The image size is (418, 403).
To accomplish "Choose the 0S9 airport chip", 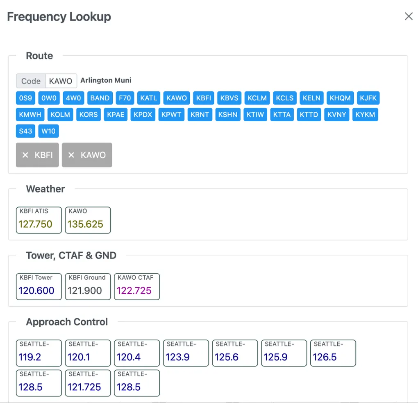I will click(x=25, y=98).
